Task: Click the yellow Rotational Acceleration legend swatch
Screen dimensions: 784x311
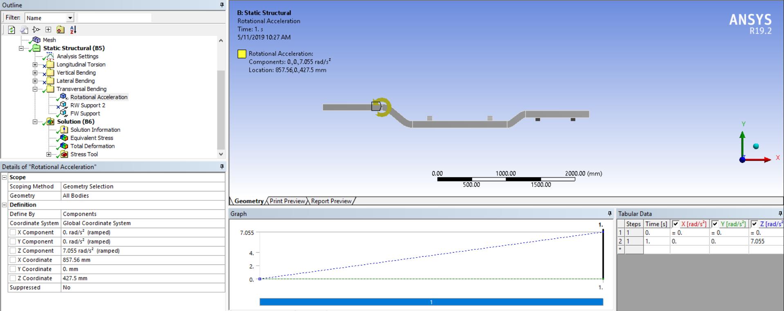Action: point(242,54)
